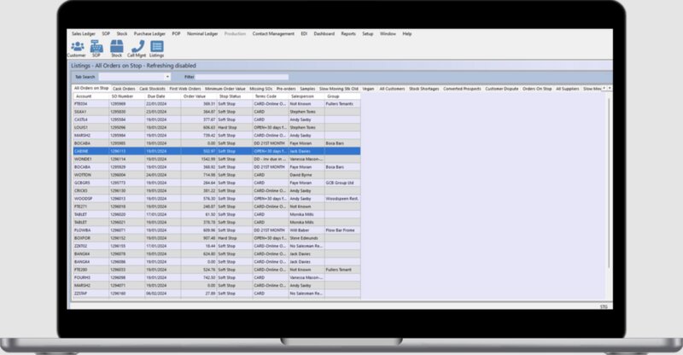Open the Help menu
Viewport: 683px width, 355px height.
click(407, 33)
